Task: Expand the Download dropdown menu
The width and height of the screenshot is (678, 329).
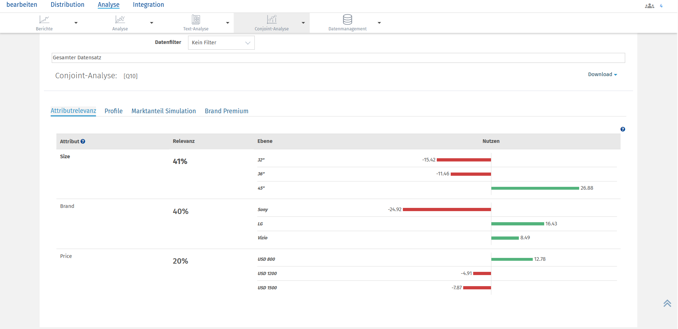Action: [x=602, y=74]
